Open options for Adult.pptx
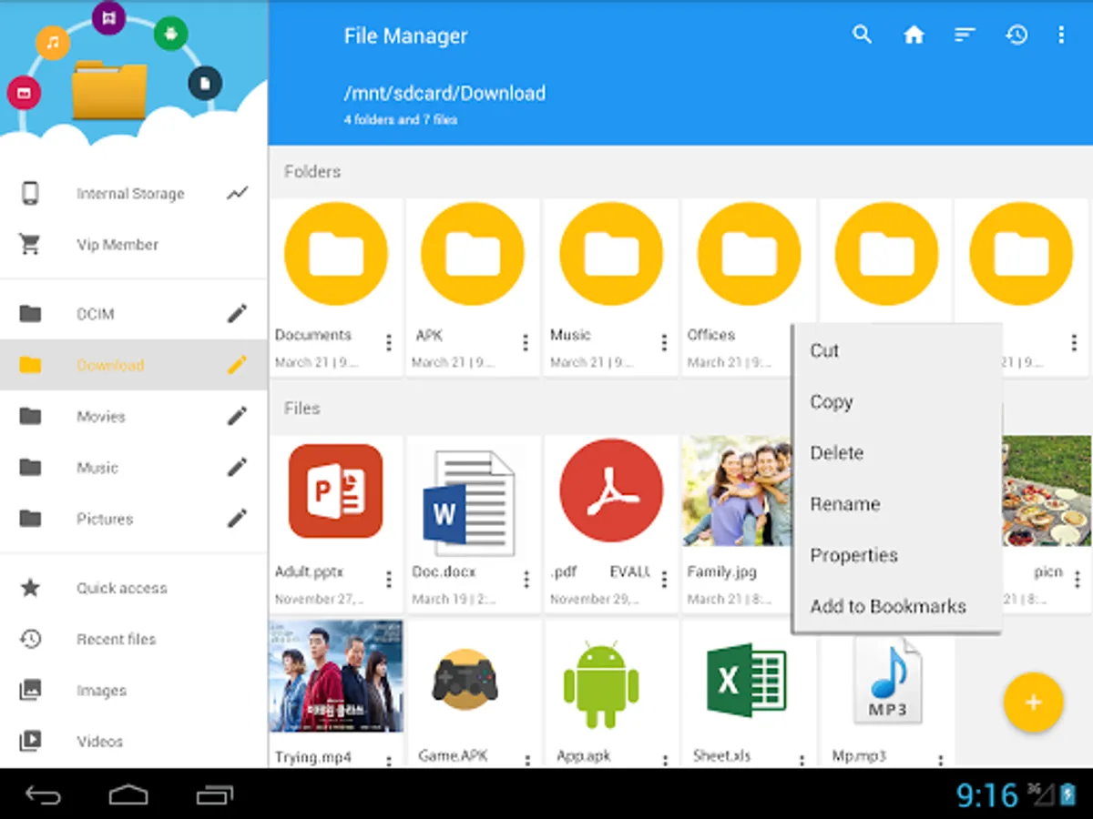 tap(389, 579)
